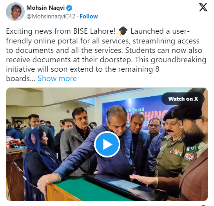Click the truncated 'boards…' text
Screen dimensions: 214x206
(21, 79)
